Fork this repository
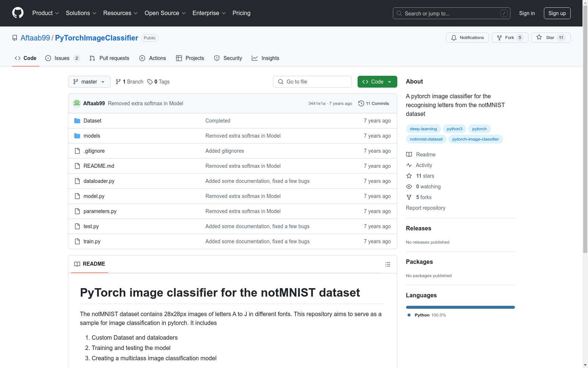The image size is (588, 368). click(x=510, y=38)
